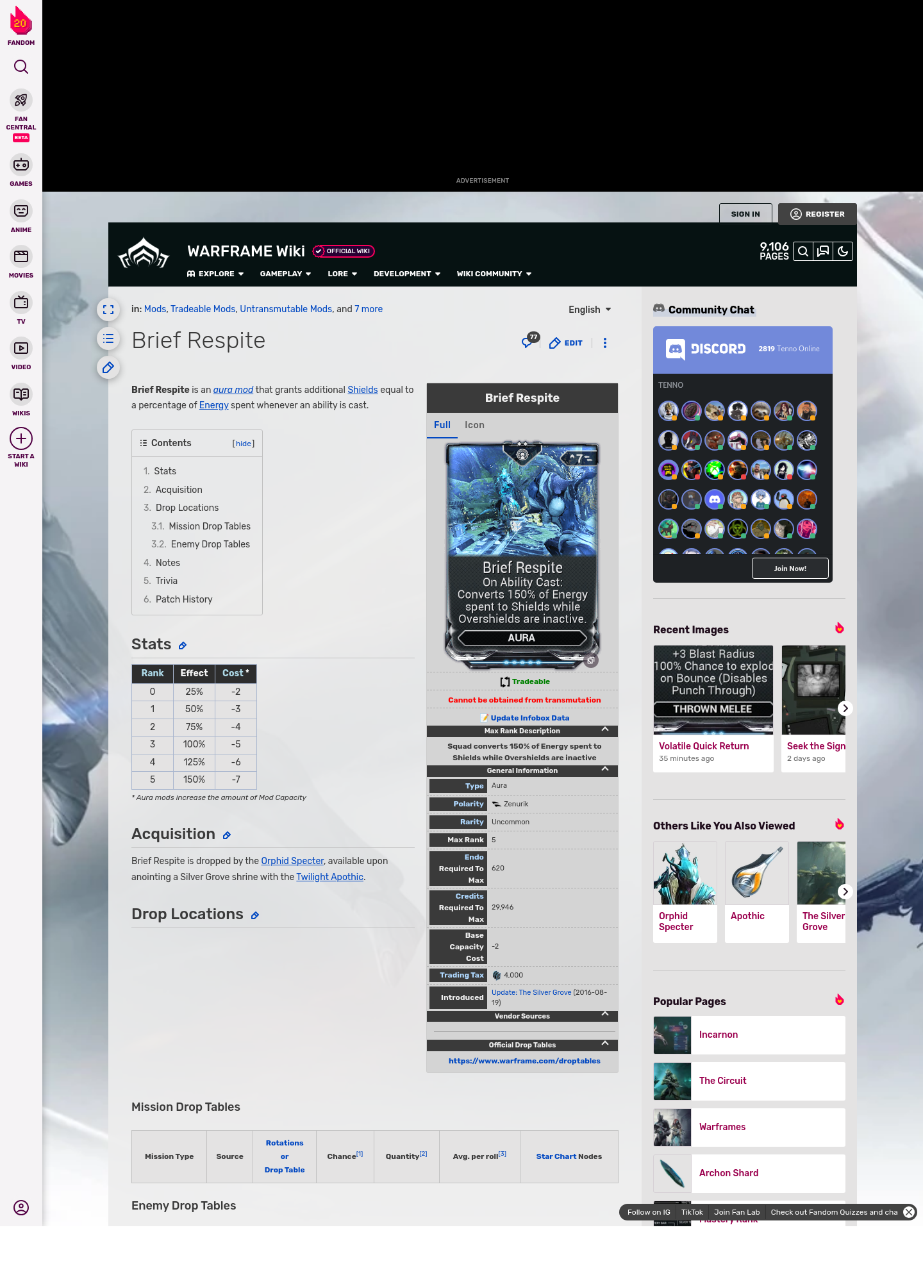
Task: Open the table of contents list icon
Action: point(108,338)
